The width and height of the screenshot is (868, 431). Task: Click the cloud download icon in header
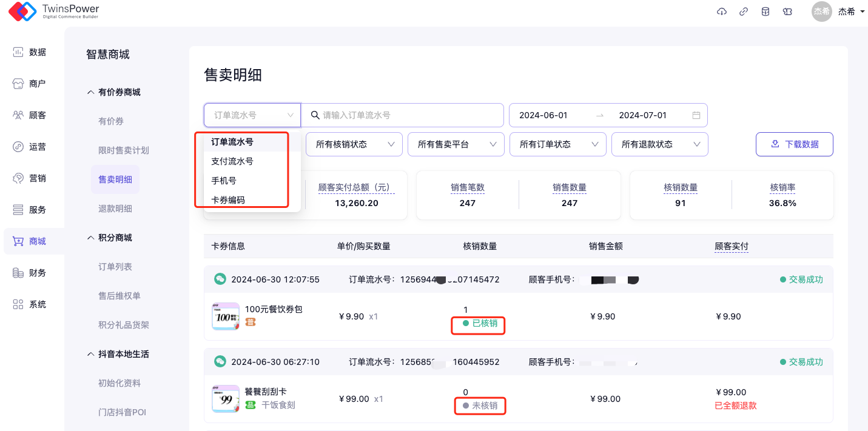pyautogui.click(x=722, y=12)
